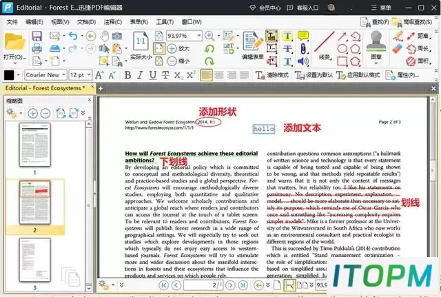Screen dimensions: 441x297
Task: Click 清除格式 clear formatting button
Action: click(x=272, y=75)
